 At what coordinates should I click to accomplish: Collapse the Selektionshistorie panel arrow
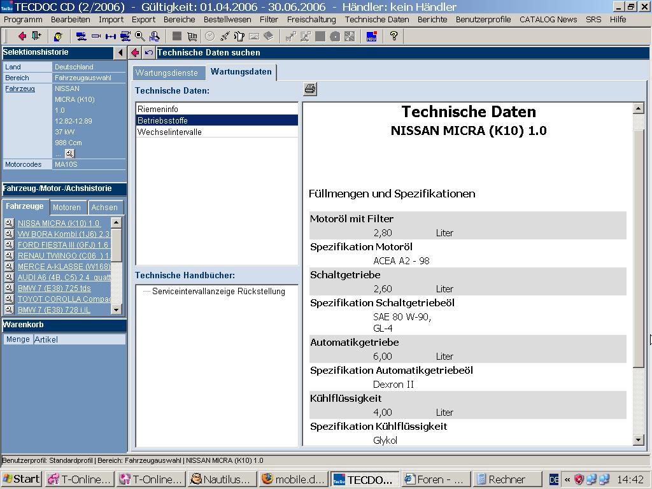point(120,53)
